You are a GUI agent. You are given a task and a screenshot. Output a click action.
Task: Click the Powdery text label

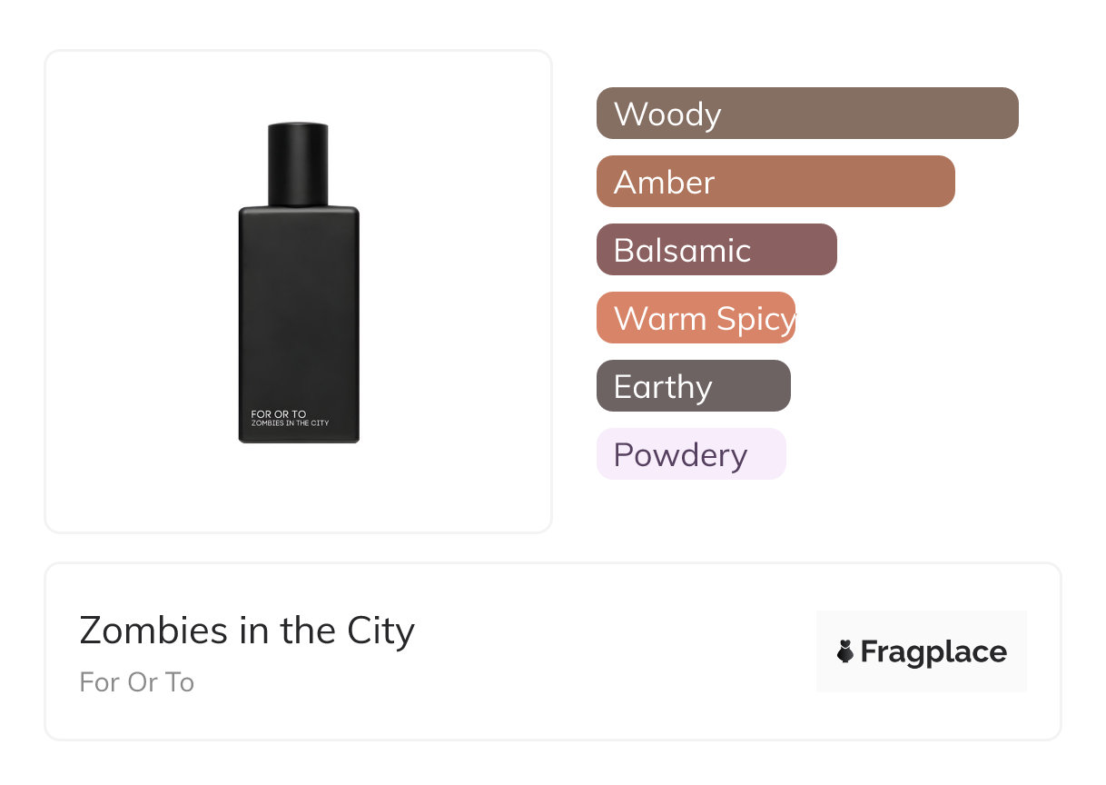pyautogui.click(x=680, y=455)
